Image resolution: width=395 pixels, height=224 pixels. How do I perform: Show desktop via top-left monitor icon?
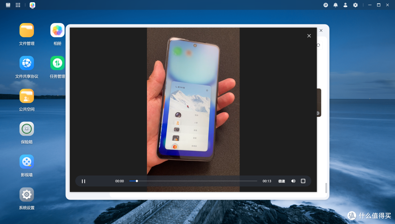click(x=8, y=5)
